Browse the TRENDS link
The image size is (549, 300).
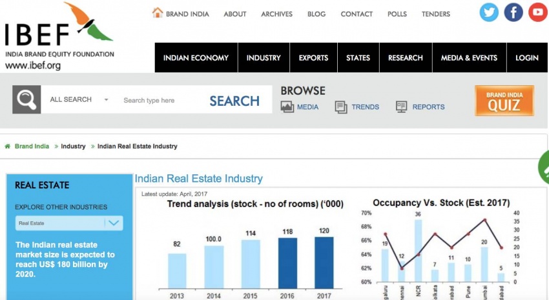[x=365, y=107]
